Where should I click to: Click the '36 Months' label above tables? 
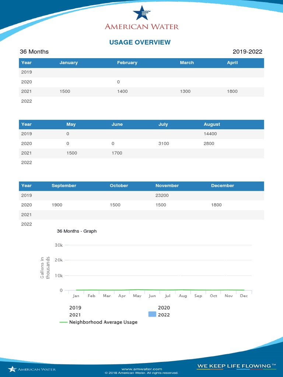pyautogui.click(x=34, y=52)
